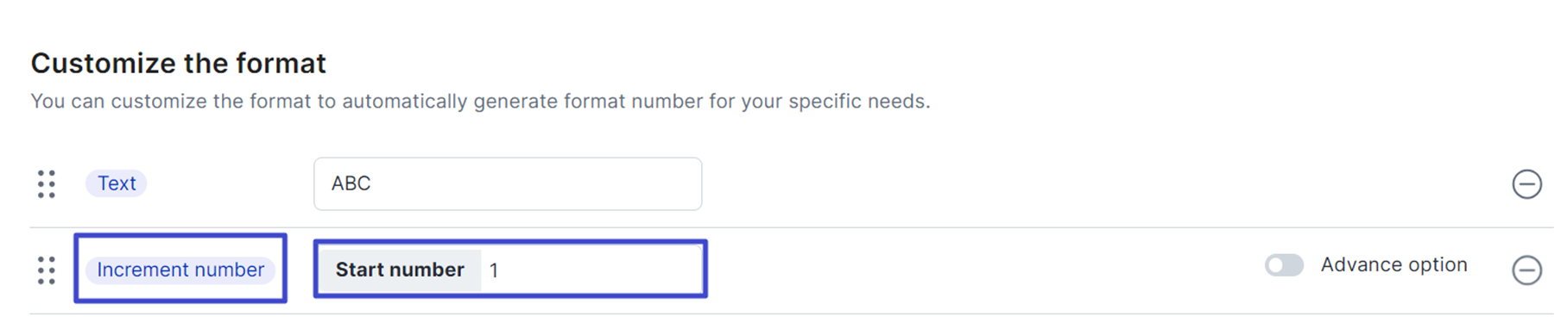Click the Start number value field showing 1
The image size is (1561, 329).
pos(591,270)
